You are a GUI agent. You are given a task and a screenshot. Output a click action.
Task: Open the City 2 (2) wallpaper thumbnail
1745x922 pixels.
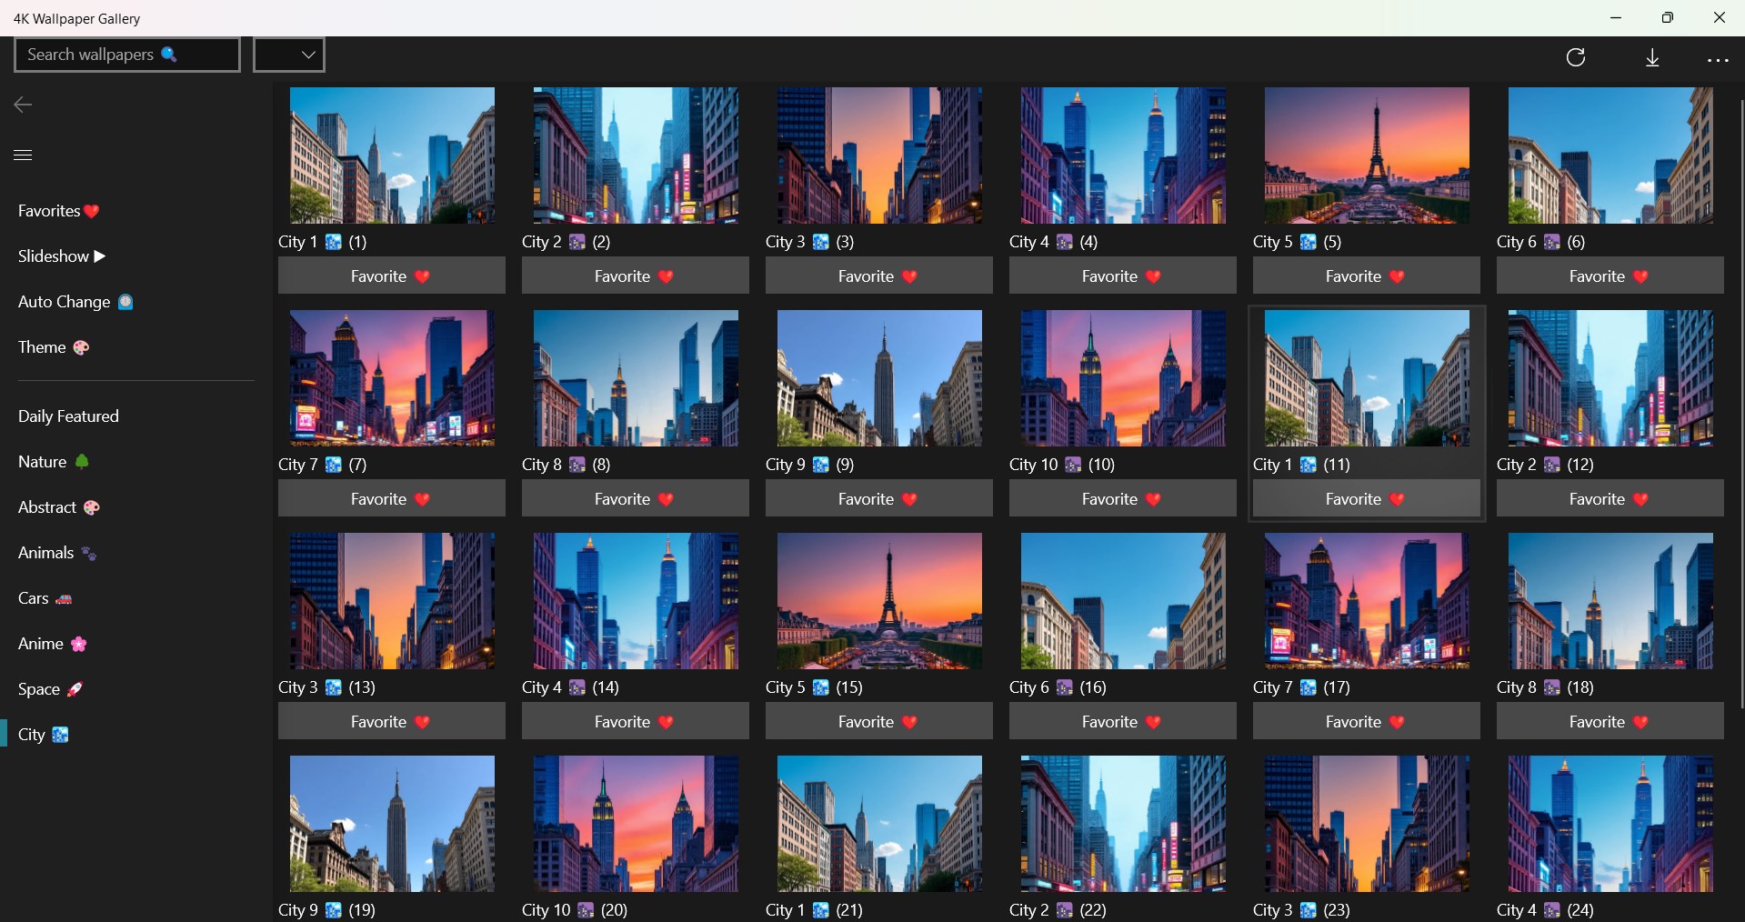(637, 155)
